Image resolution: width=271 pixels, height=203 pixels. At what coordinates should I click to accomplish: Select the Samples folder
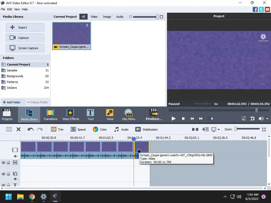tap(25, 70)
